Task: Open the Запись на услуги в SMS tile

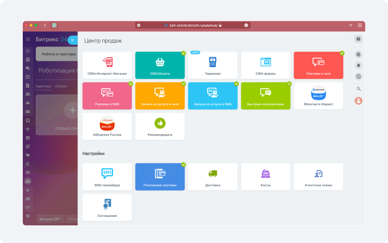Action: coord(213,96)
